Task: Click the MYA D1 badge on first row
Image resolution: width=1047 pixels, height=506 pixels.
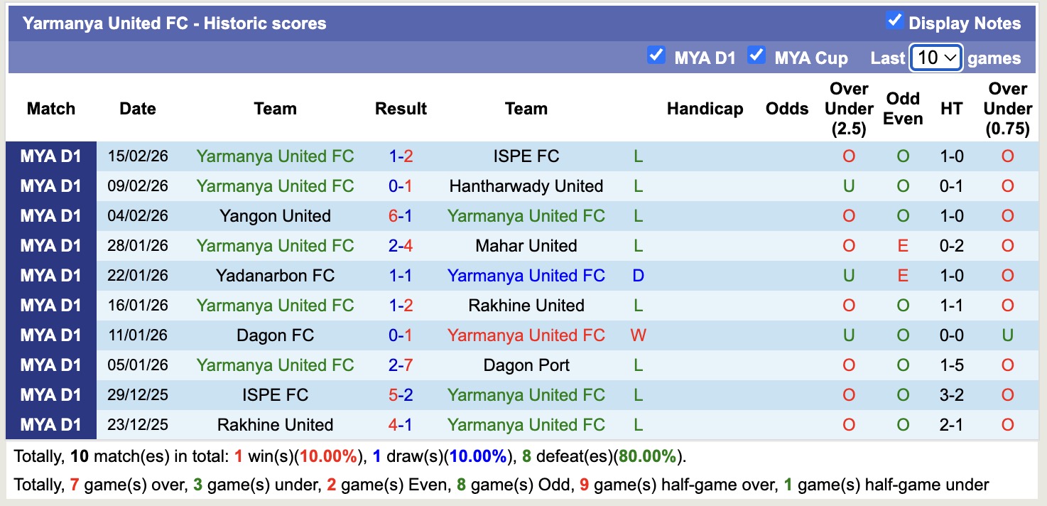Action: [52, 156]
